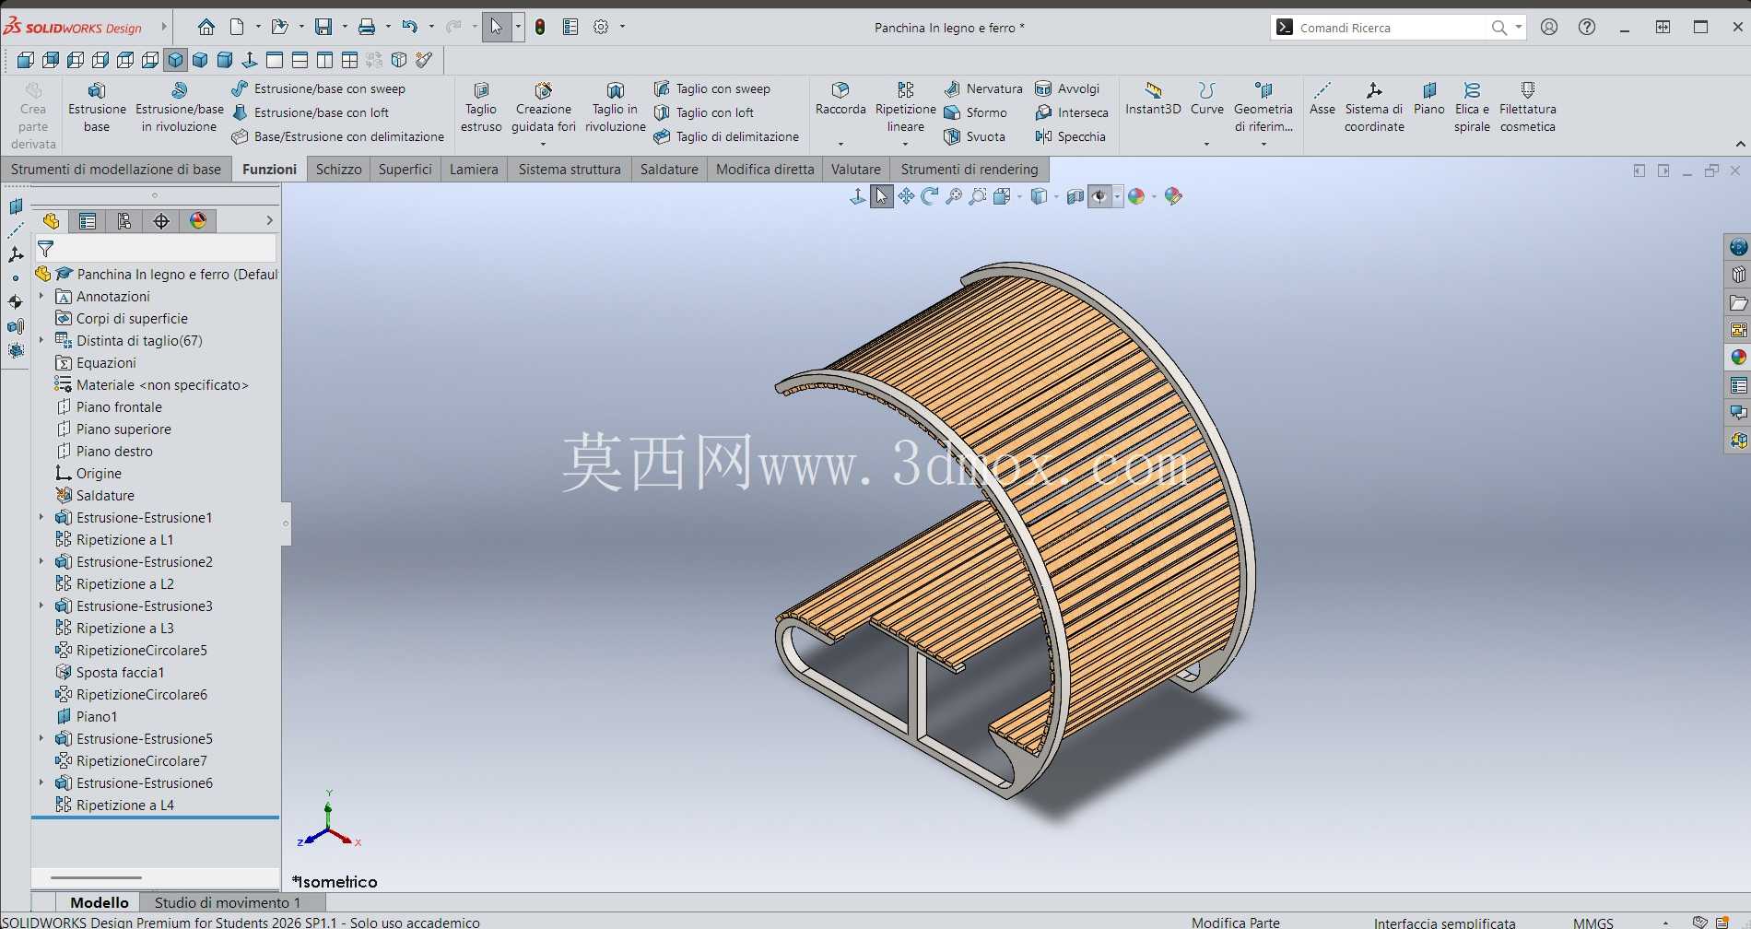Switch to the Schizzo tab
The image size is (1751, 929).
(x=338, y=170)
